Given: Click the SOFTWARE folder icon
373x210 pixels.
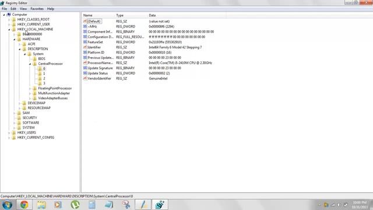Looking at the screenshot, I should [19, 123].
